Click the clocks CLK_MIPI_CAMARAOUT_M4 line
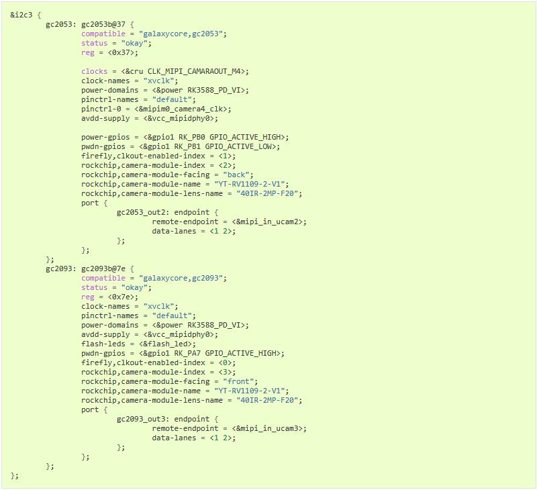537x490 pixels. pyautogui.click(x=165, y=72)
